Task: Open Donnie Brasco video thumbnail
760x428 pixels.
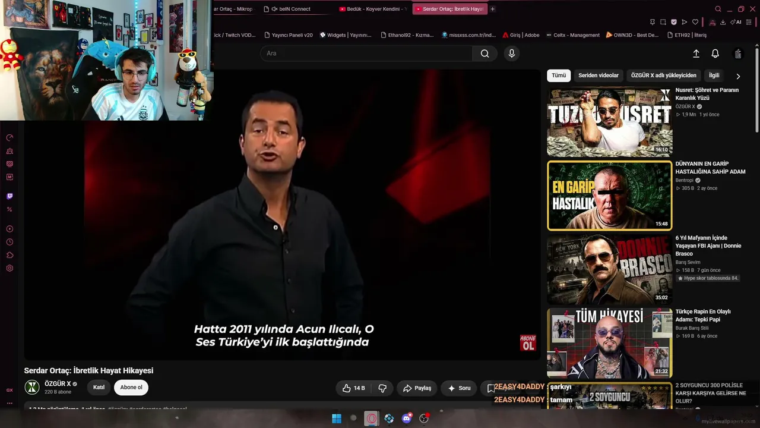Action: coord(610,269)
